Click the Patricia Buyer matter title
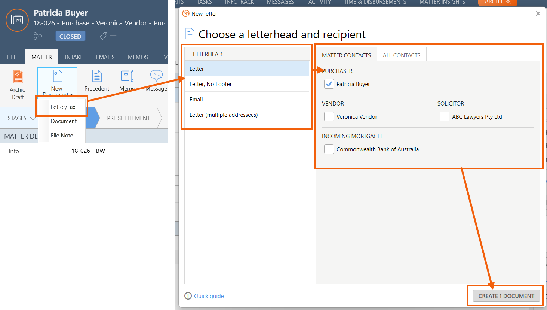 click(x=61, y=13)
